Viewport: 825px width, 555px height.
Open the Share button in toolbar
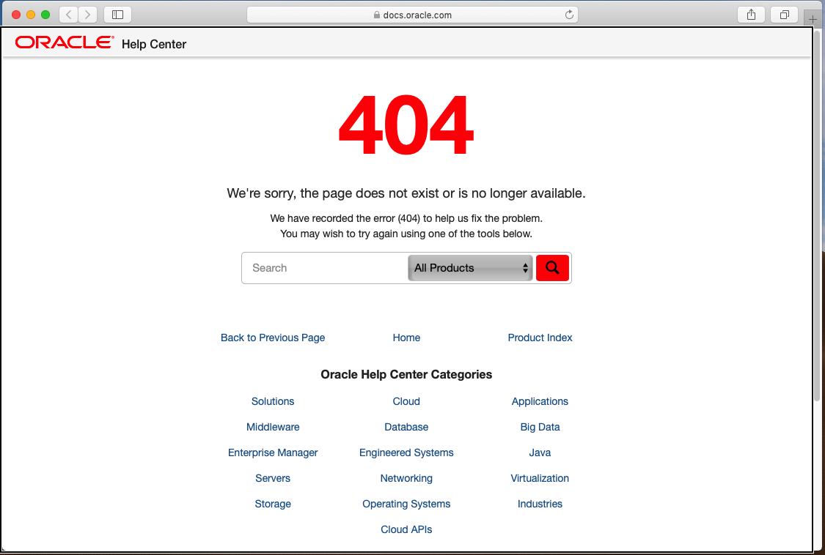pos(751,15)
